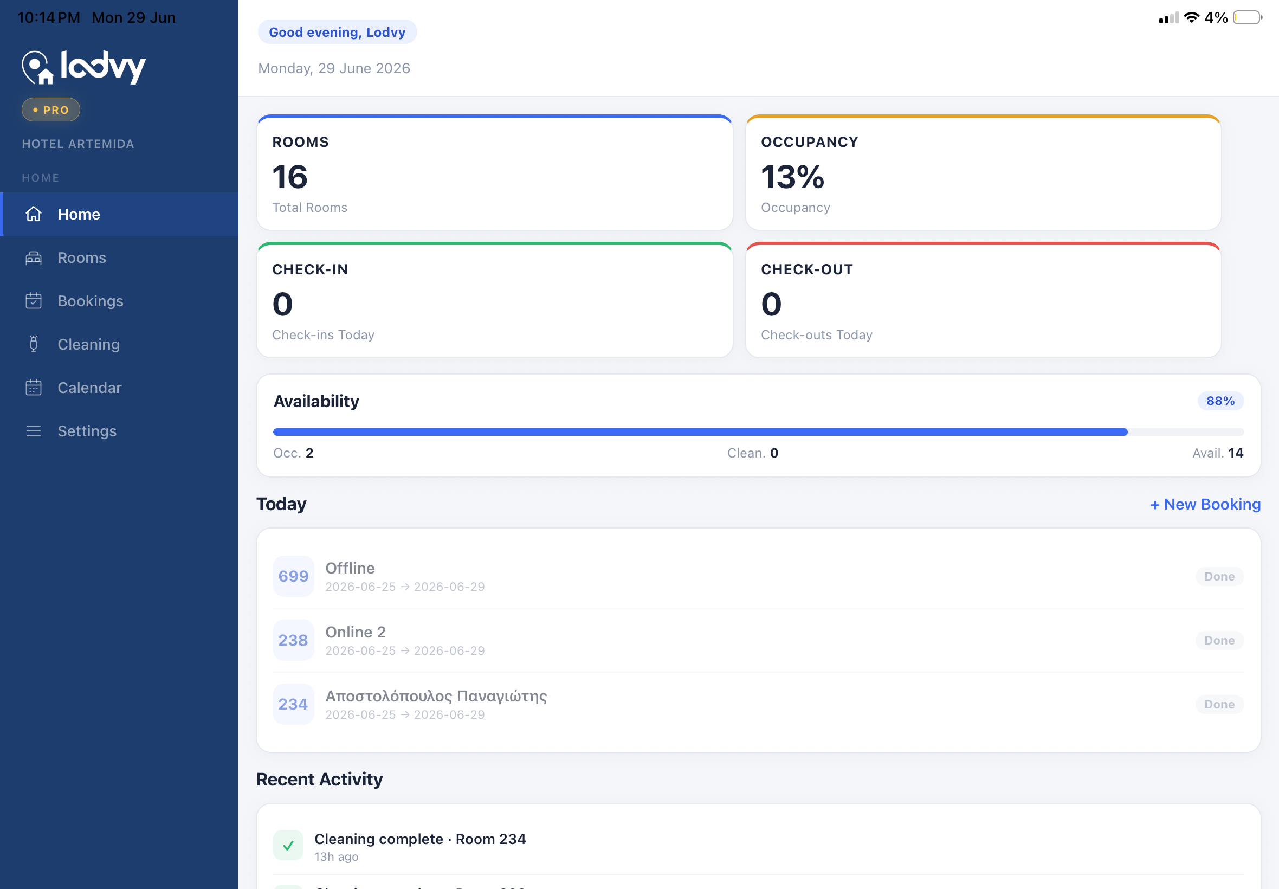Click the Offline booking name
This screenshot has width=1279, height=889.
350,568
